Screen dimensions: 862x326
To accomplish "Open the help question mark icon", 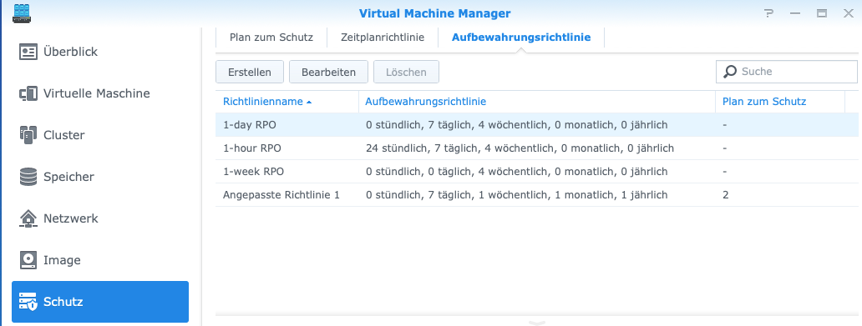I will click(768, 13).
